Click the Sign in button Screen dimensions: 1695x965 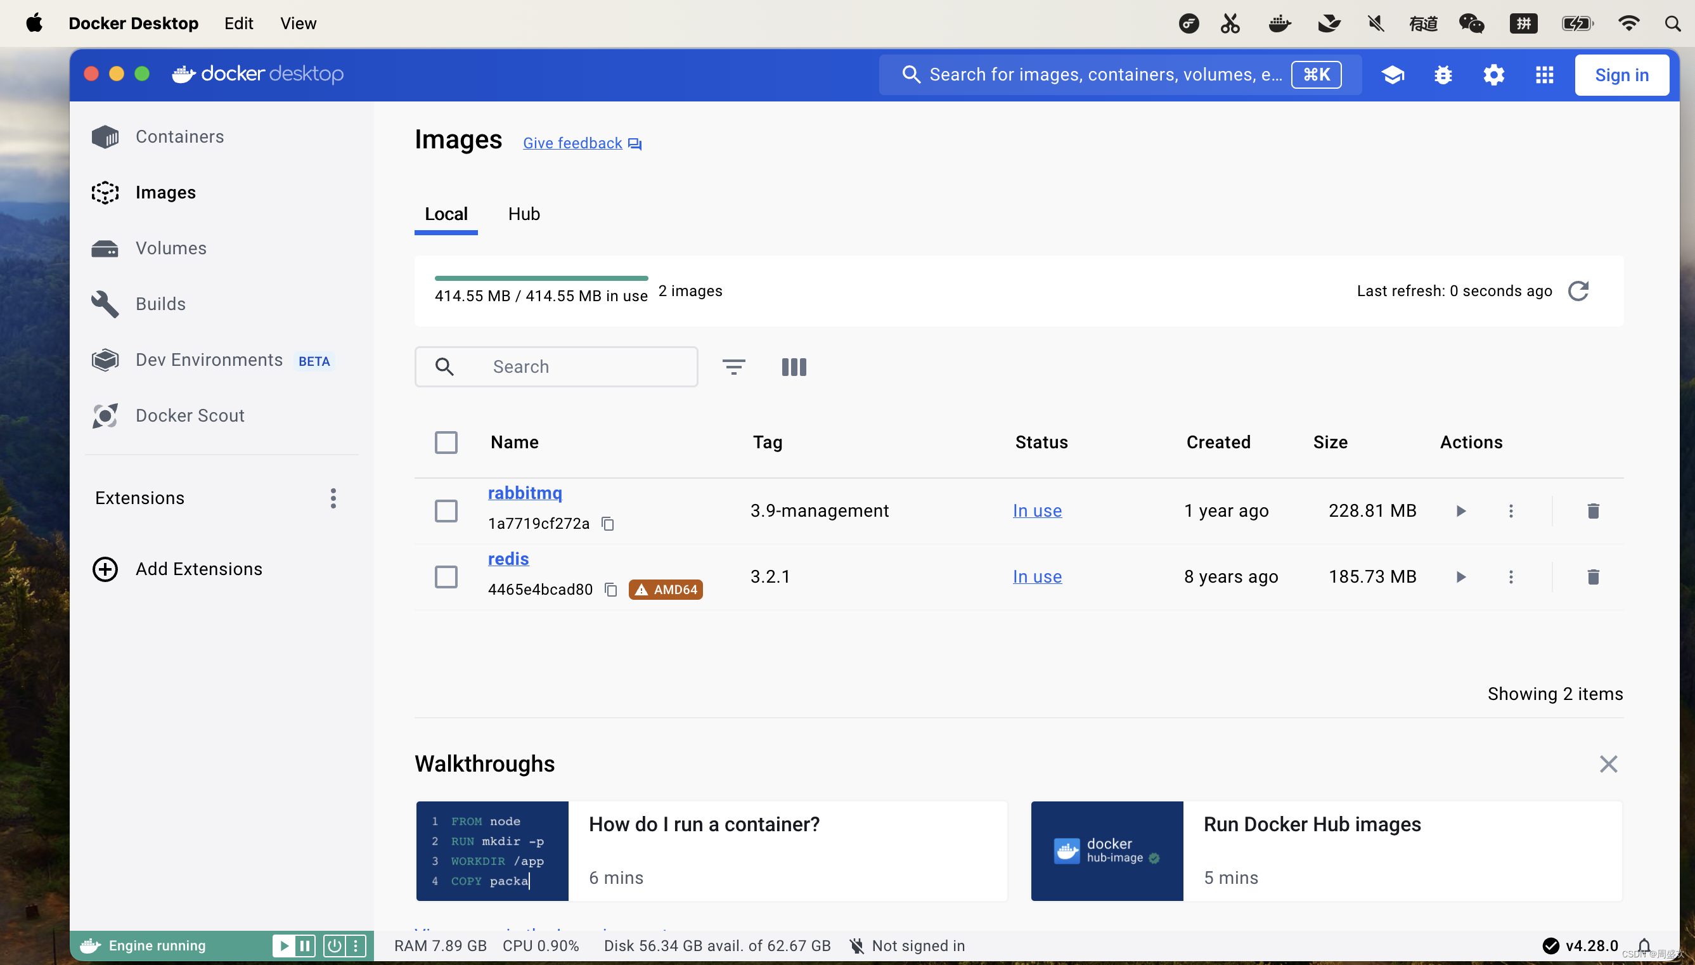tap(1621, 75)
